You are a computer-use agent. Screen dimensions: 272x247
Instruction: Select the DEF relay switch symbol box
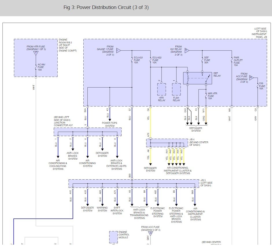coord(198,78)
